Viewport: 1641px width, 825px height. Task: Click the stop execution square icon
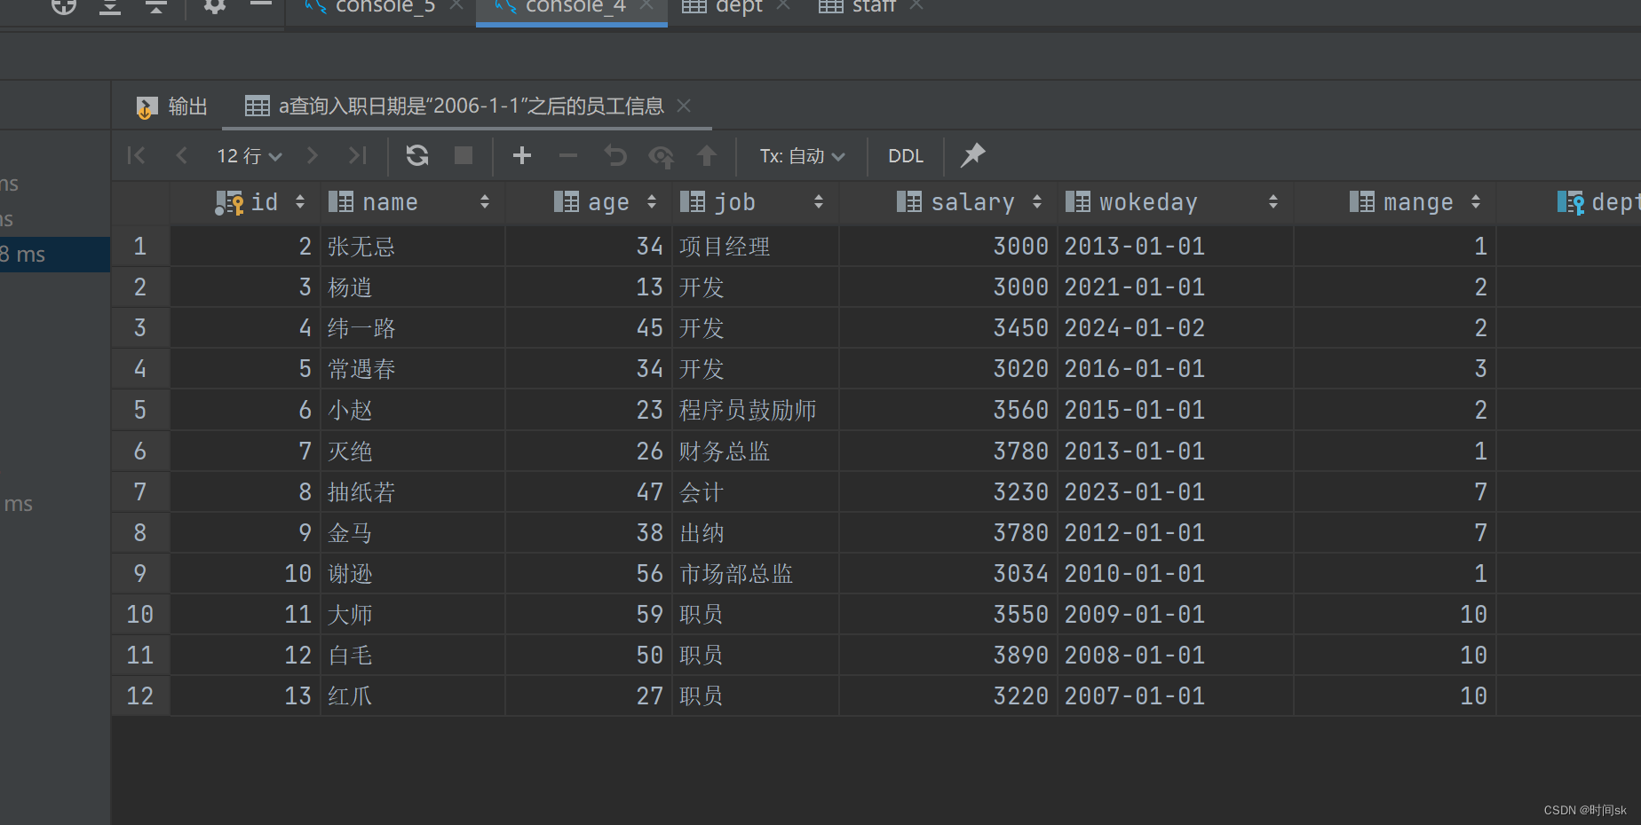tap(464, 156)
